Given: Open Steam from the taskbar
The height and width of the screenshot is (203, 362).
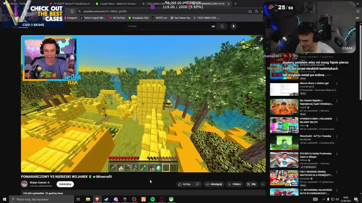Looking at the screenshot, I should pos(106,199).
